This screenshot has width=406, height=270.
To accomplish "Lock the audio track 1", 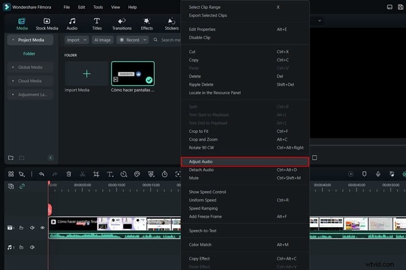I will point(21,247).
